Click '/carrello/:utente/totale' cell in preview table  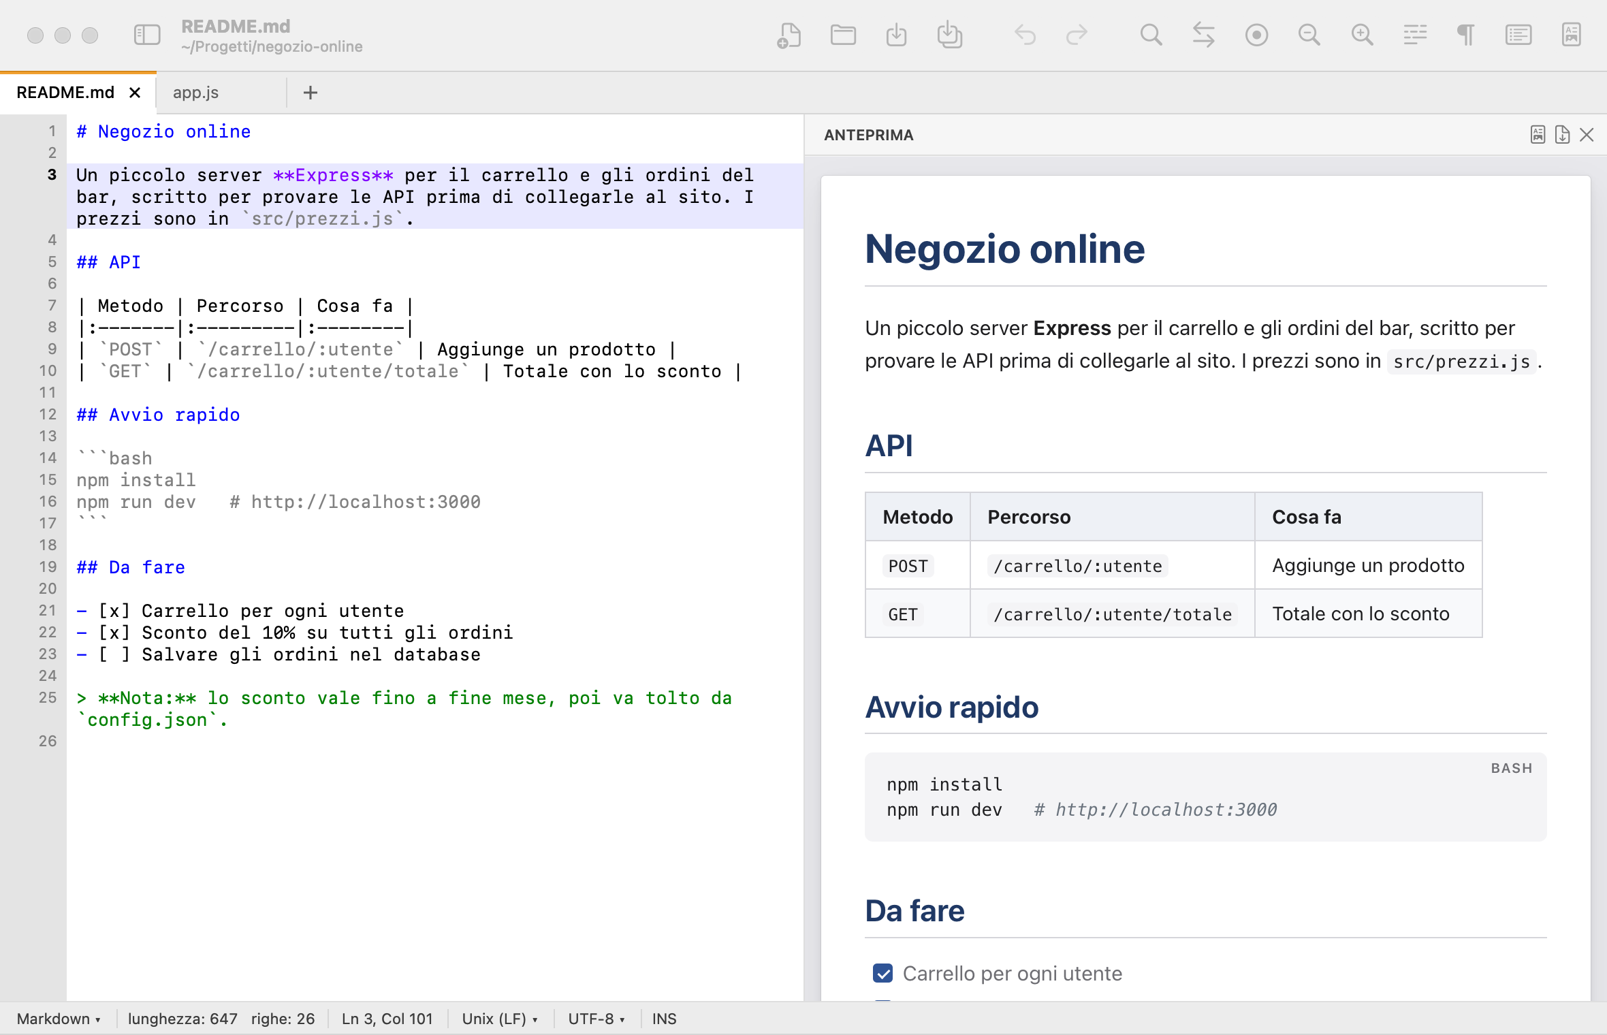[1112, 614]
